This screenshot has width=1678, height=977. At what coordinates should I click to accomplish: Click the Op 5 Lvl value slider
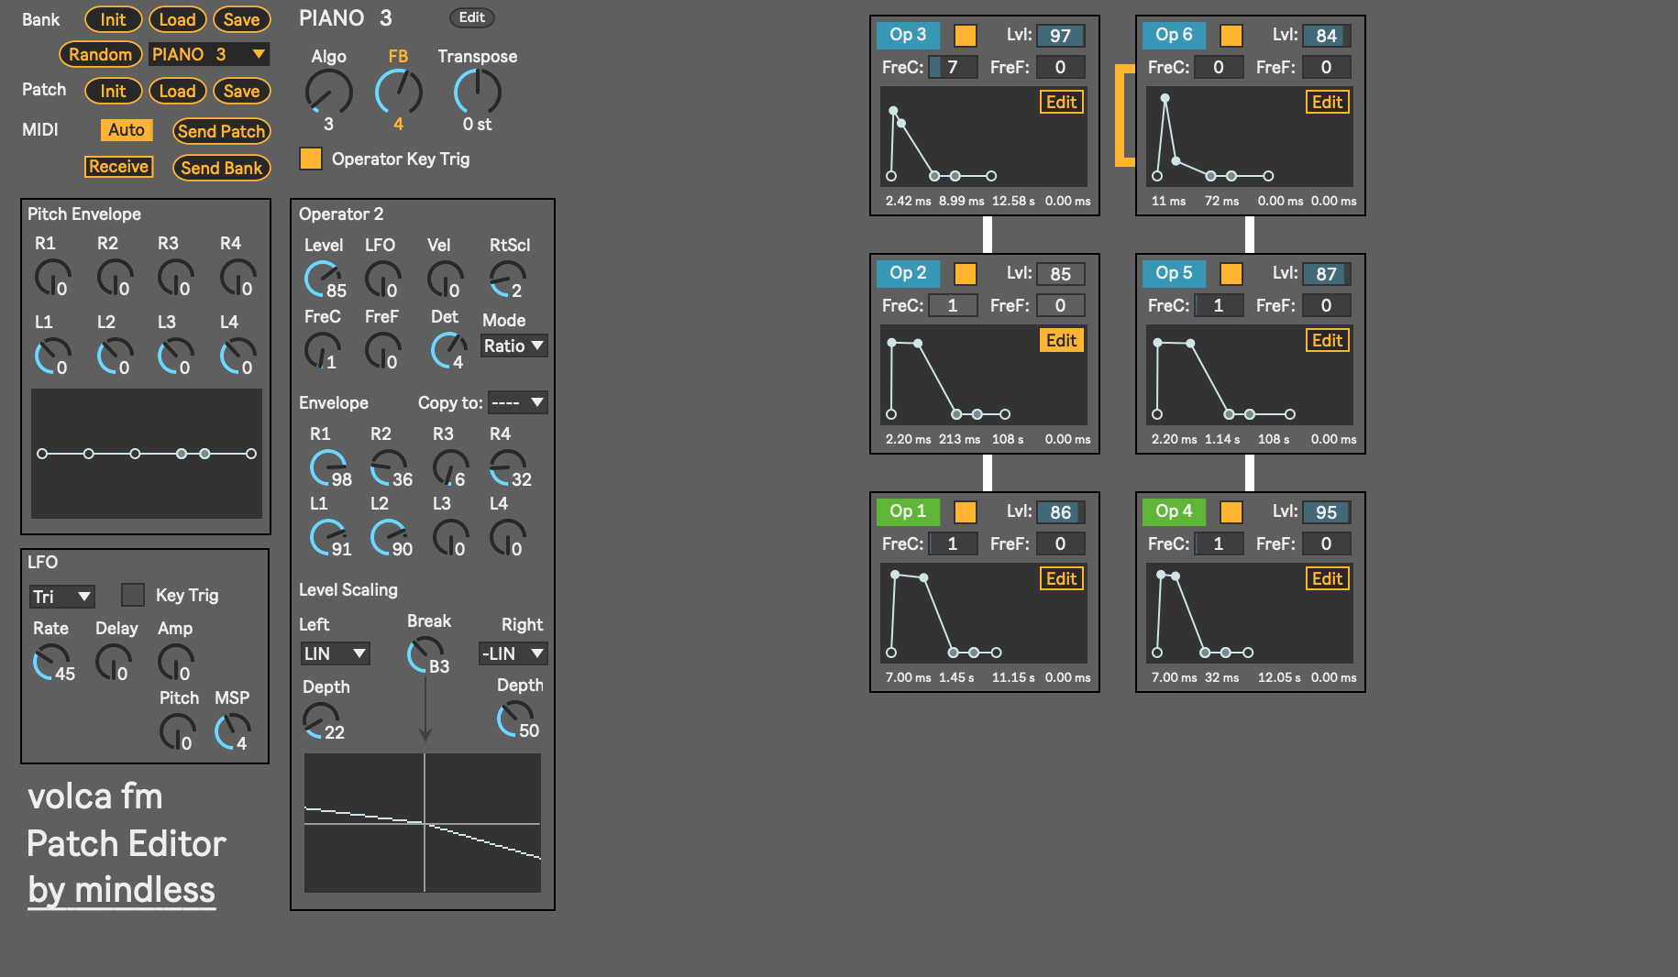click(1326, 274)
